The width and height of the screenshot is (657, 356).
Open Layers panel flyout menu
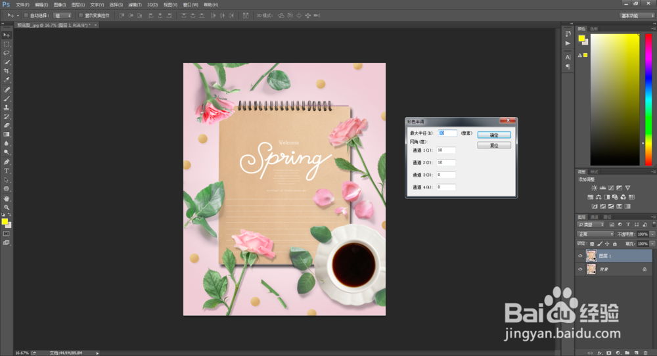point(653,217)
